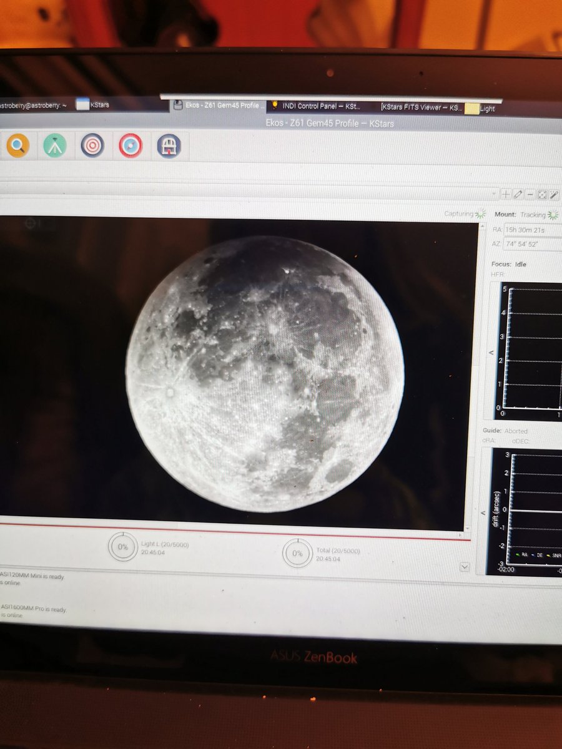Open the Focus module magnifier tab
Screen dimensions: 562x749
[18, 146]
